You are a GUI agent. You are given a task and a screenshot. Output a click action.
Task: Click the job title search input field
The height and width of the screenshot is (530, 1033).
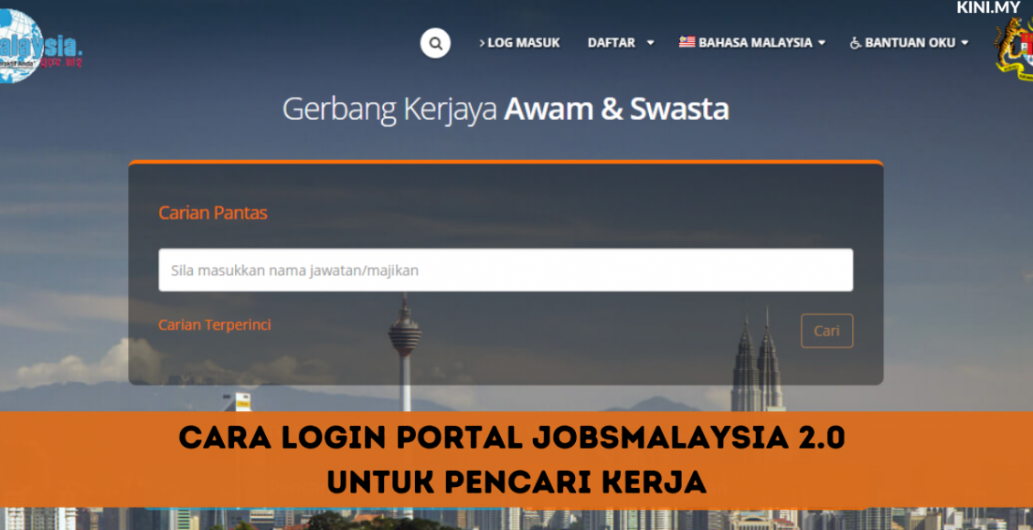click(x=507, y=270)
